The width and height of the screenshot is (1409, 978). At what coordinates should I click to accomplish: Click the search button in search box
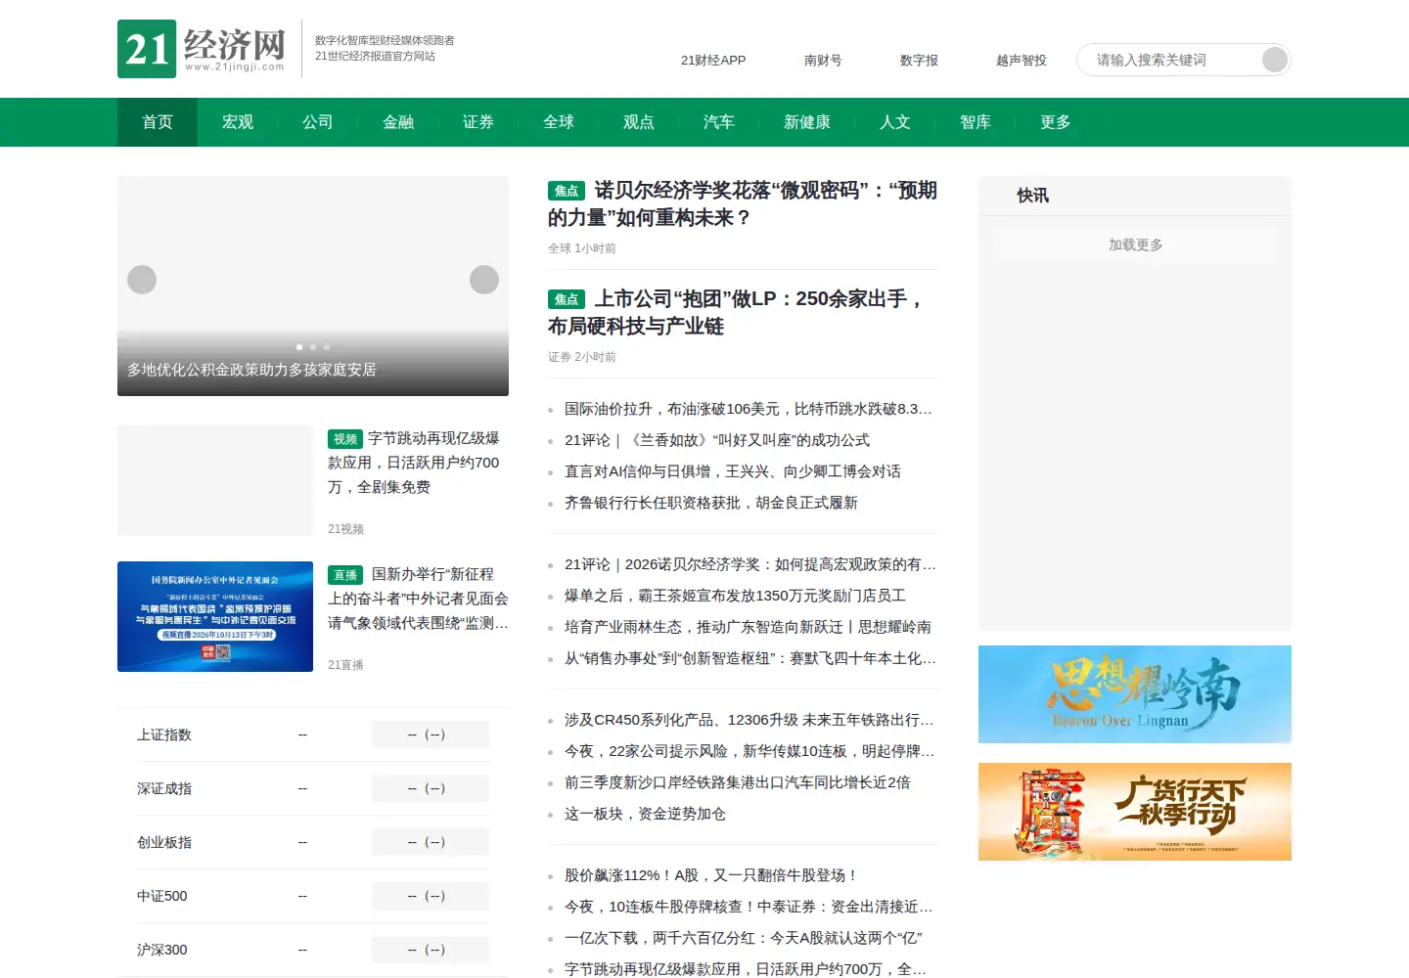click(x=1274, y=60)
